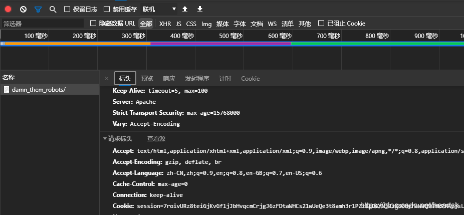Image resolution: width=464 pixels, height=215 pixels.
Task: Filter requests by 字体
Action: 240,24
